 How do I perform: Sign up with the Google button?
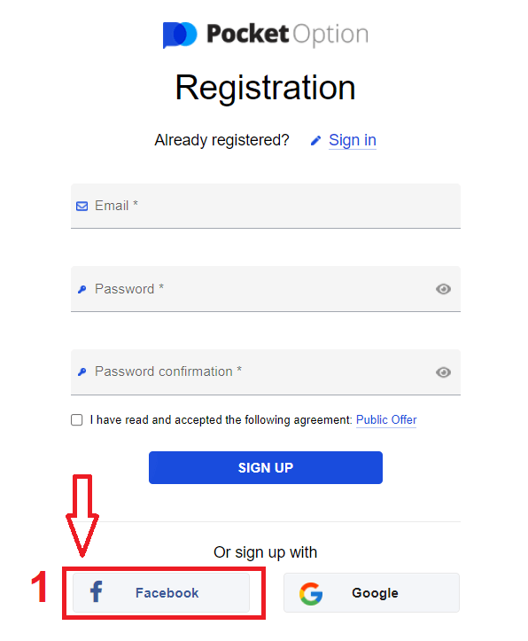[x=371, y=593]
